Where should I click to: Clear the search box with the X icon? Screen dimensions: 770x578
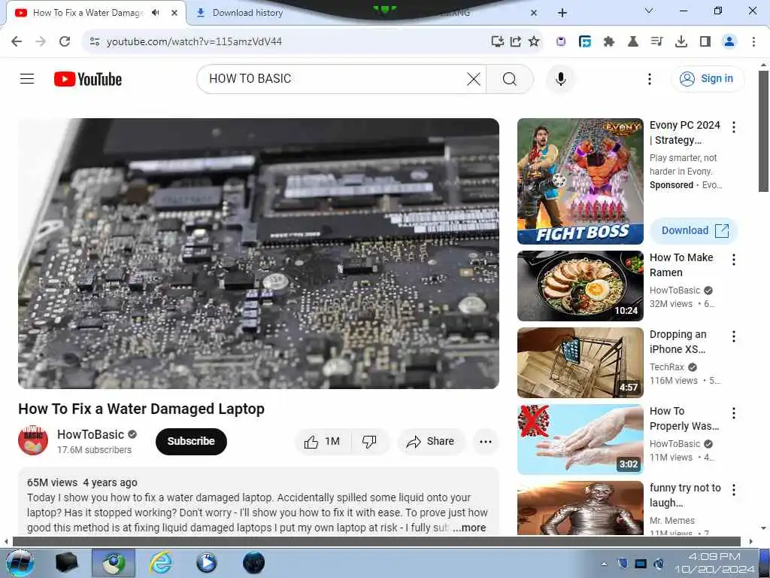point(474,78)
